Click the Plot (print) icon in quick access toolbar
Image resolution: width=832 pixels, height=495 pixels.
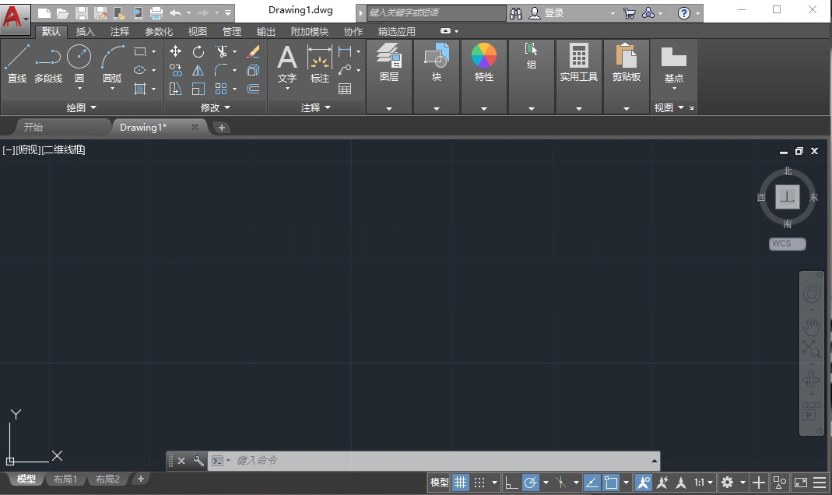tap(156, 13)
